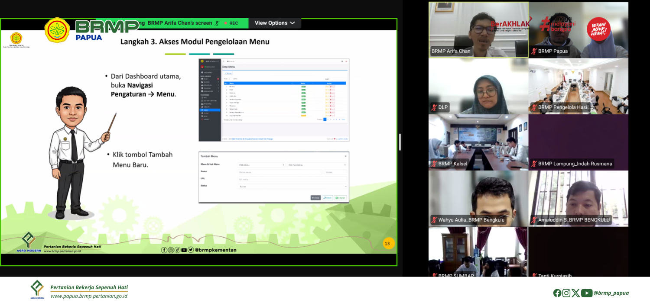Click muted mic icon on BRMP Papua tile
The height and width of the screenshot is (303, 650).
click(534, 51)
